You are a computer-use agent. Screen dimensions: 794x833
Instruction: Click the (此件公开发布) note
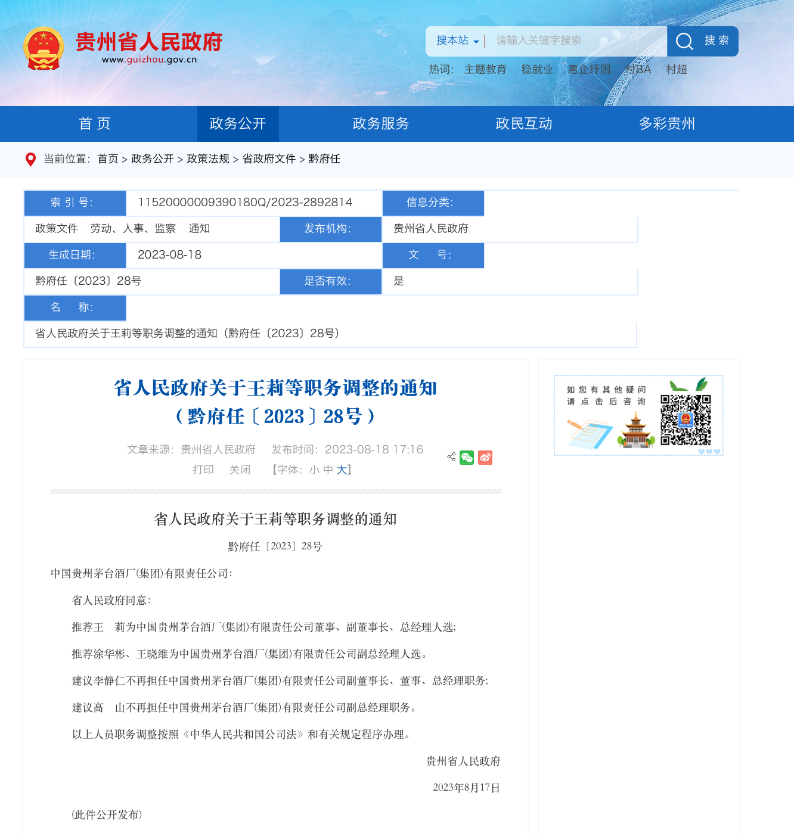[107, 815]
